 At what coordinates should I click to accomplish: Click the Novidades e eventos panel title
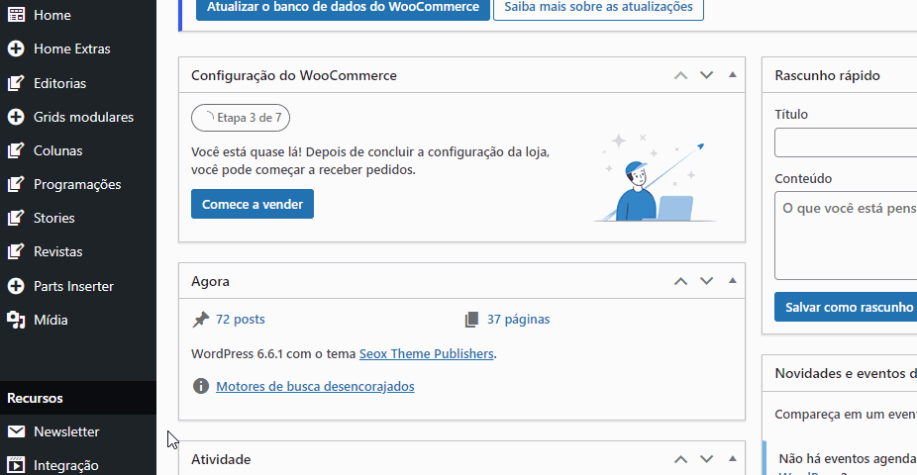(846, 373)
